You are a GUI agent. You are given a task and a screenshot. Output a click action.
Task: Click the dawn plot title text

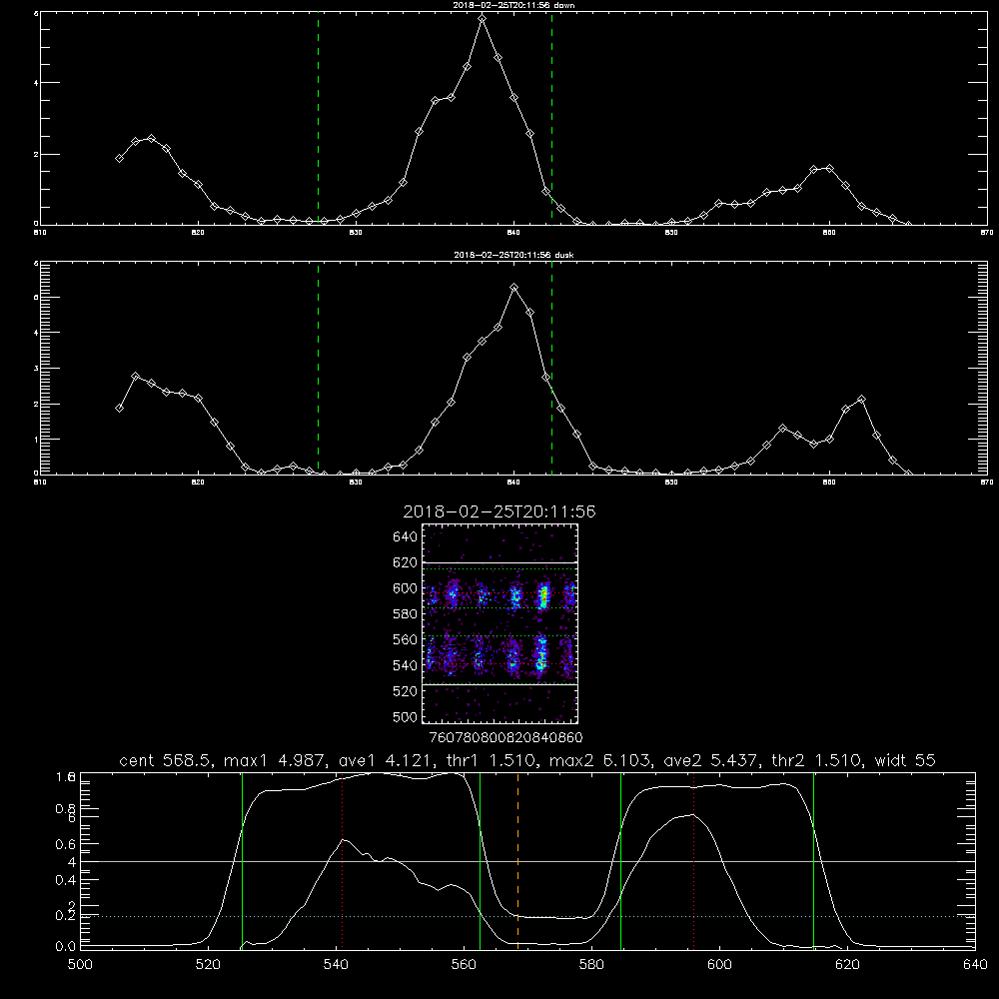(514, 4)
